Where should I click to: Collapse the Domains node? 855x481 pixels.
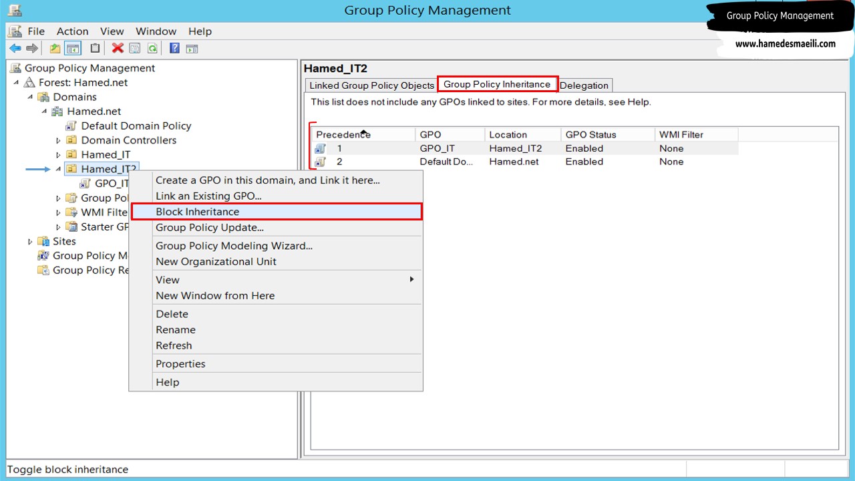tap(30, 97)
